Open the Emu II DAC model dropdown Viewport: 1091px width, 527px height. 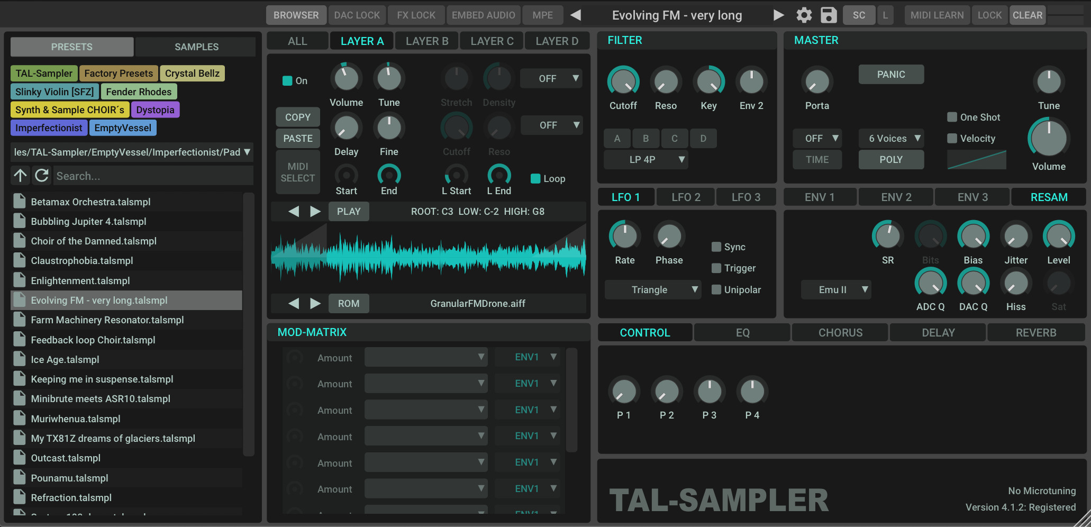(836, 289)
